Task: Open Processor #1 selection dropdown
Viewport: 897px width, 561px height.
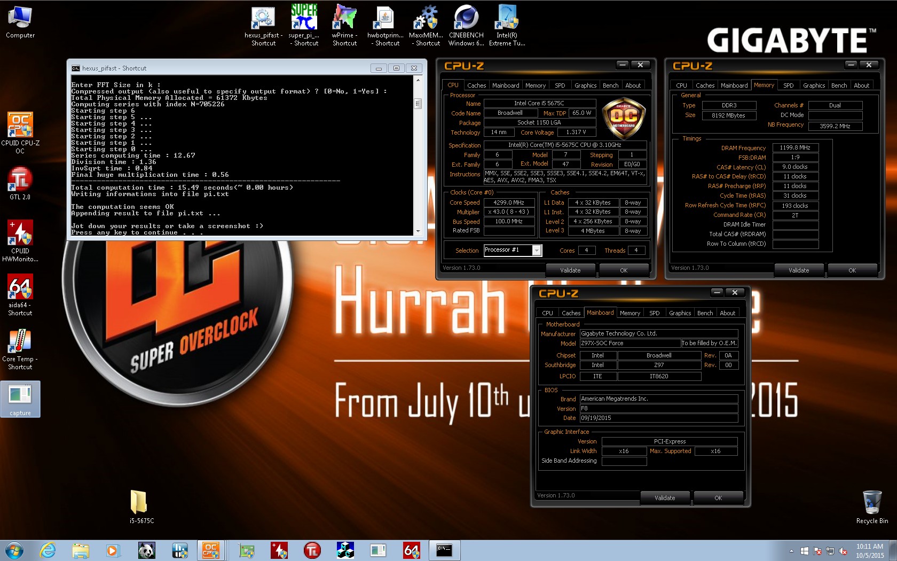Action: pos(537,251)
